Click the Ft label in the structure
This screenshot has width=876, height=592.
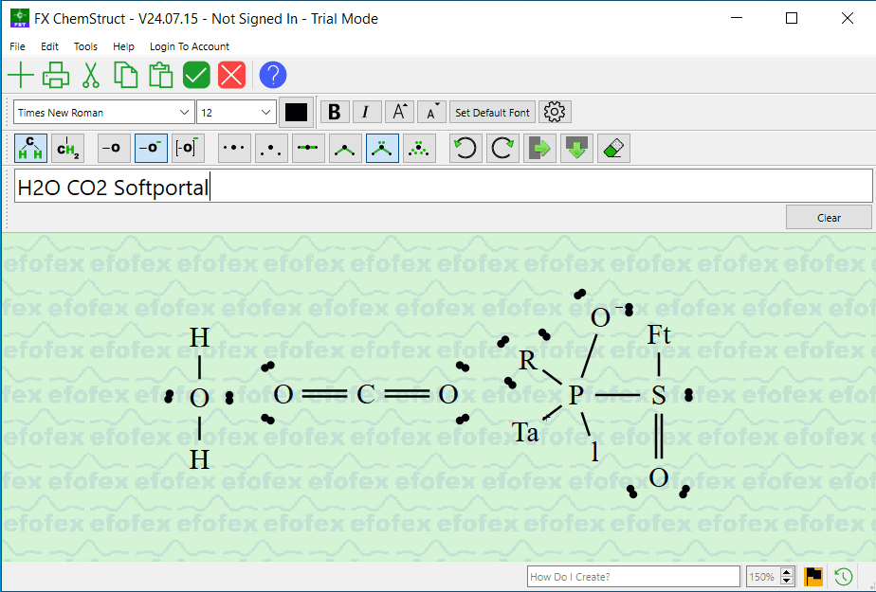(x=659, y=334)
